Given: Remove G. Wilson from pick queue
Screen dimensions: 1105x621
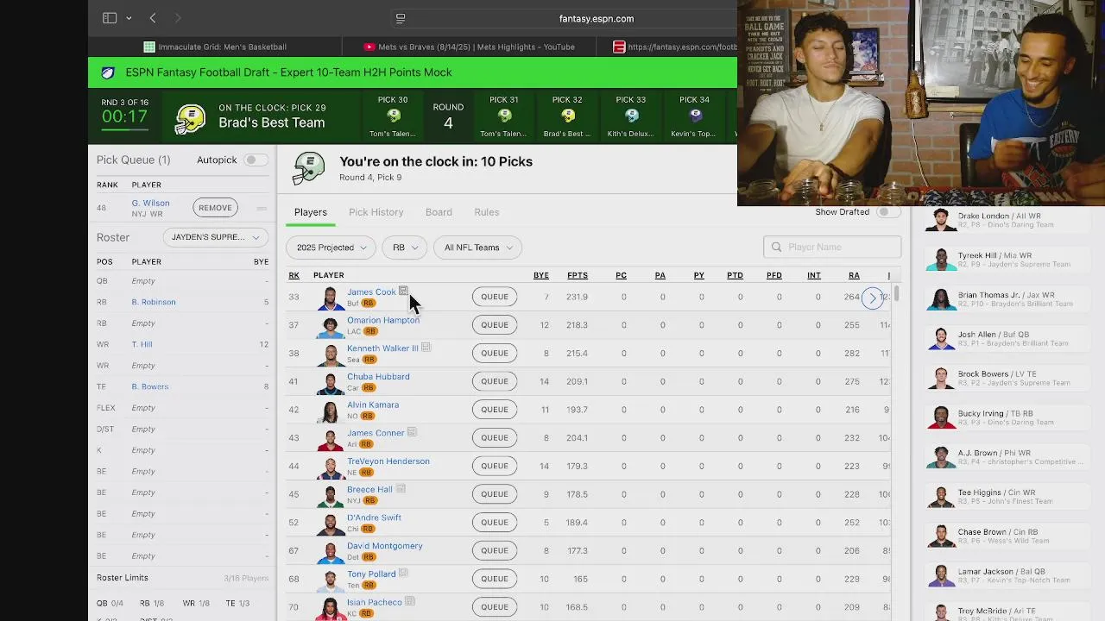Looking at the screenshot, I should click(215, 208).
